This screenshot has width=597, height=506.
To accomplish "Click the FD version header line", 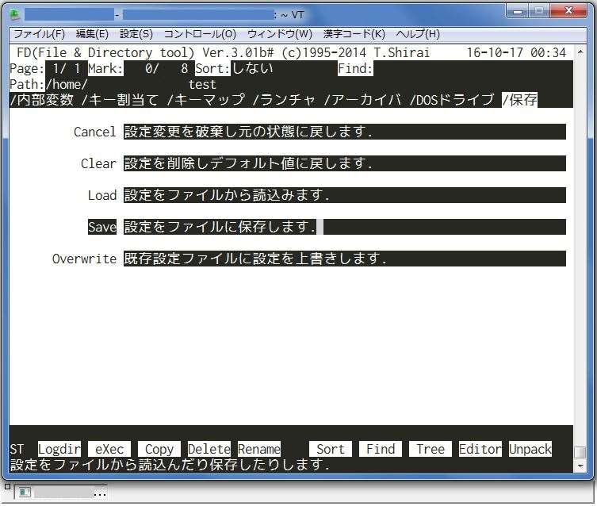I will tap(223, 52).
